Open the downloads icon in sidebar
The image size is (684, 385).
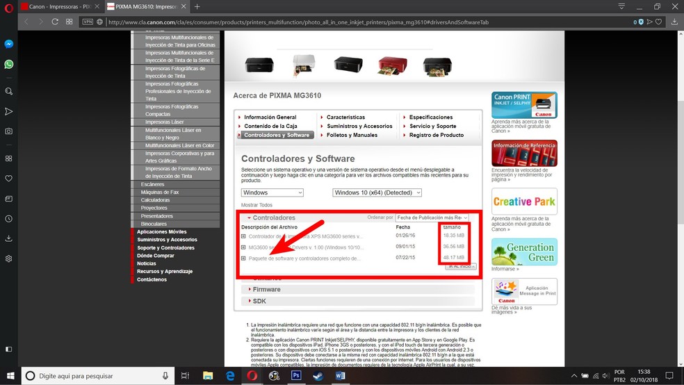9,238
